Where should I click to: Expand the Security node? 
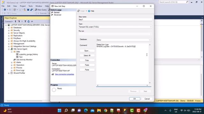pos(9,30)
